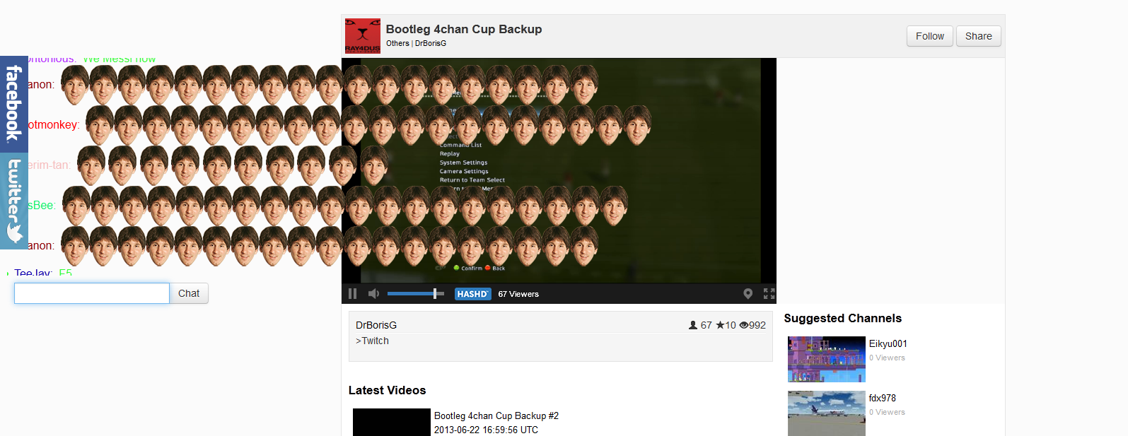Open Eikyu001 suggested channel thumbnail

[827, 359]
